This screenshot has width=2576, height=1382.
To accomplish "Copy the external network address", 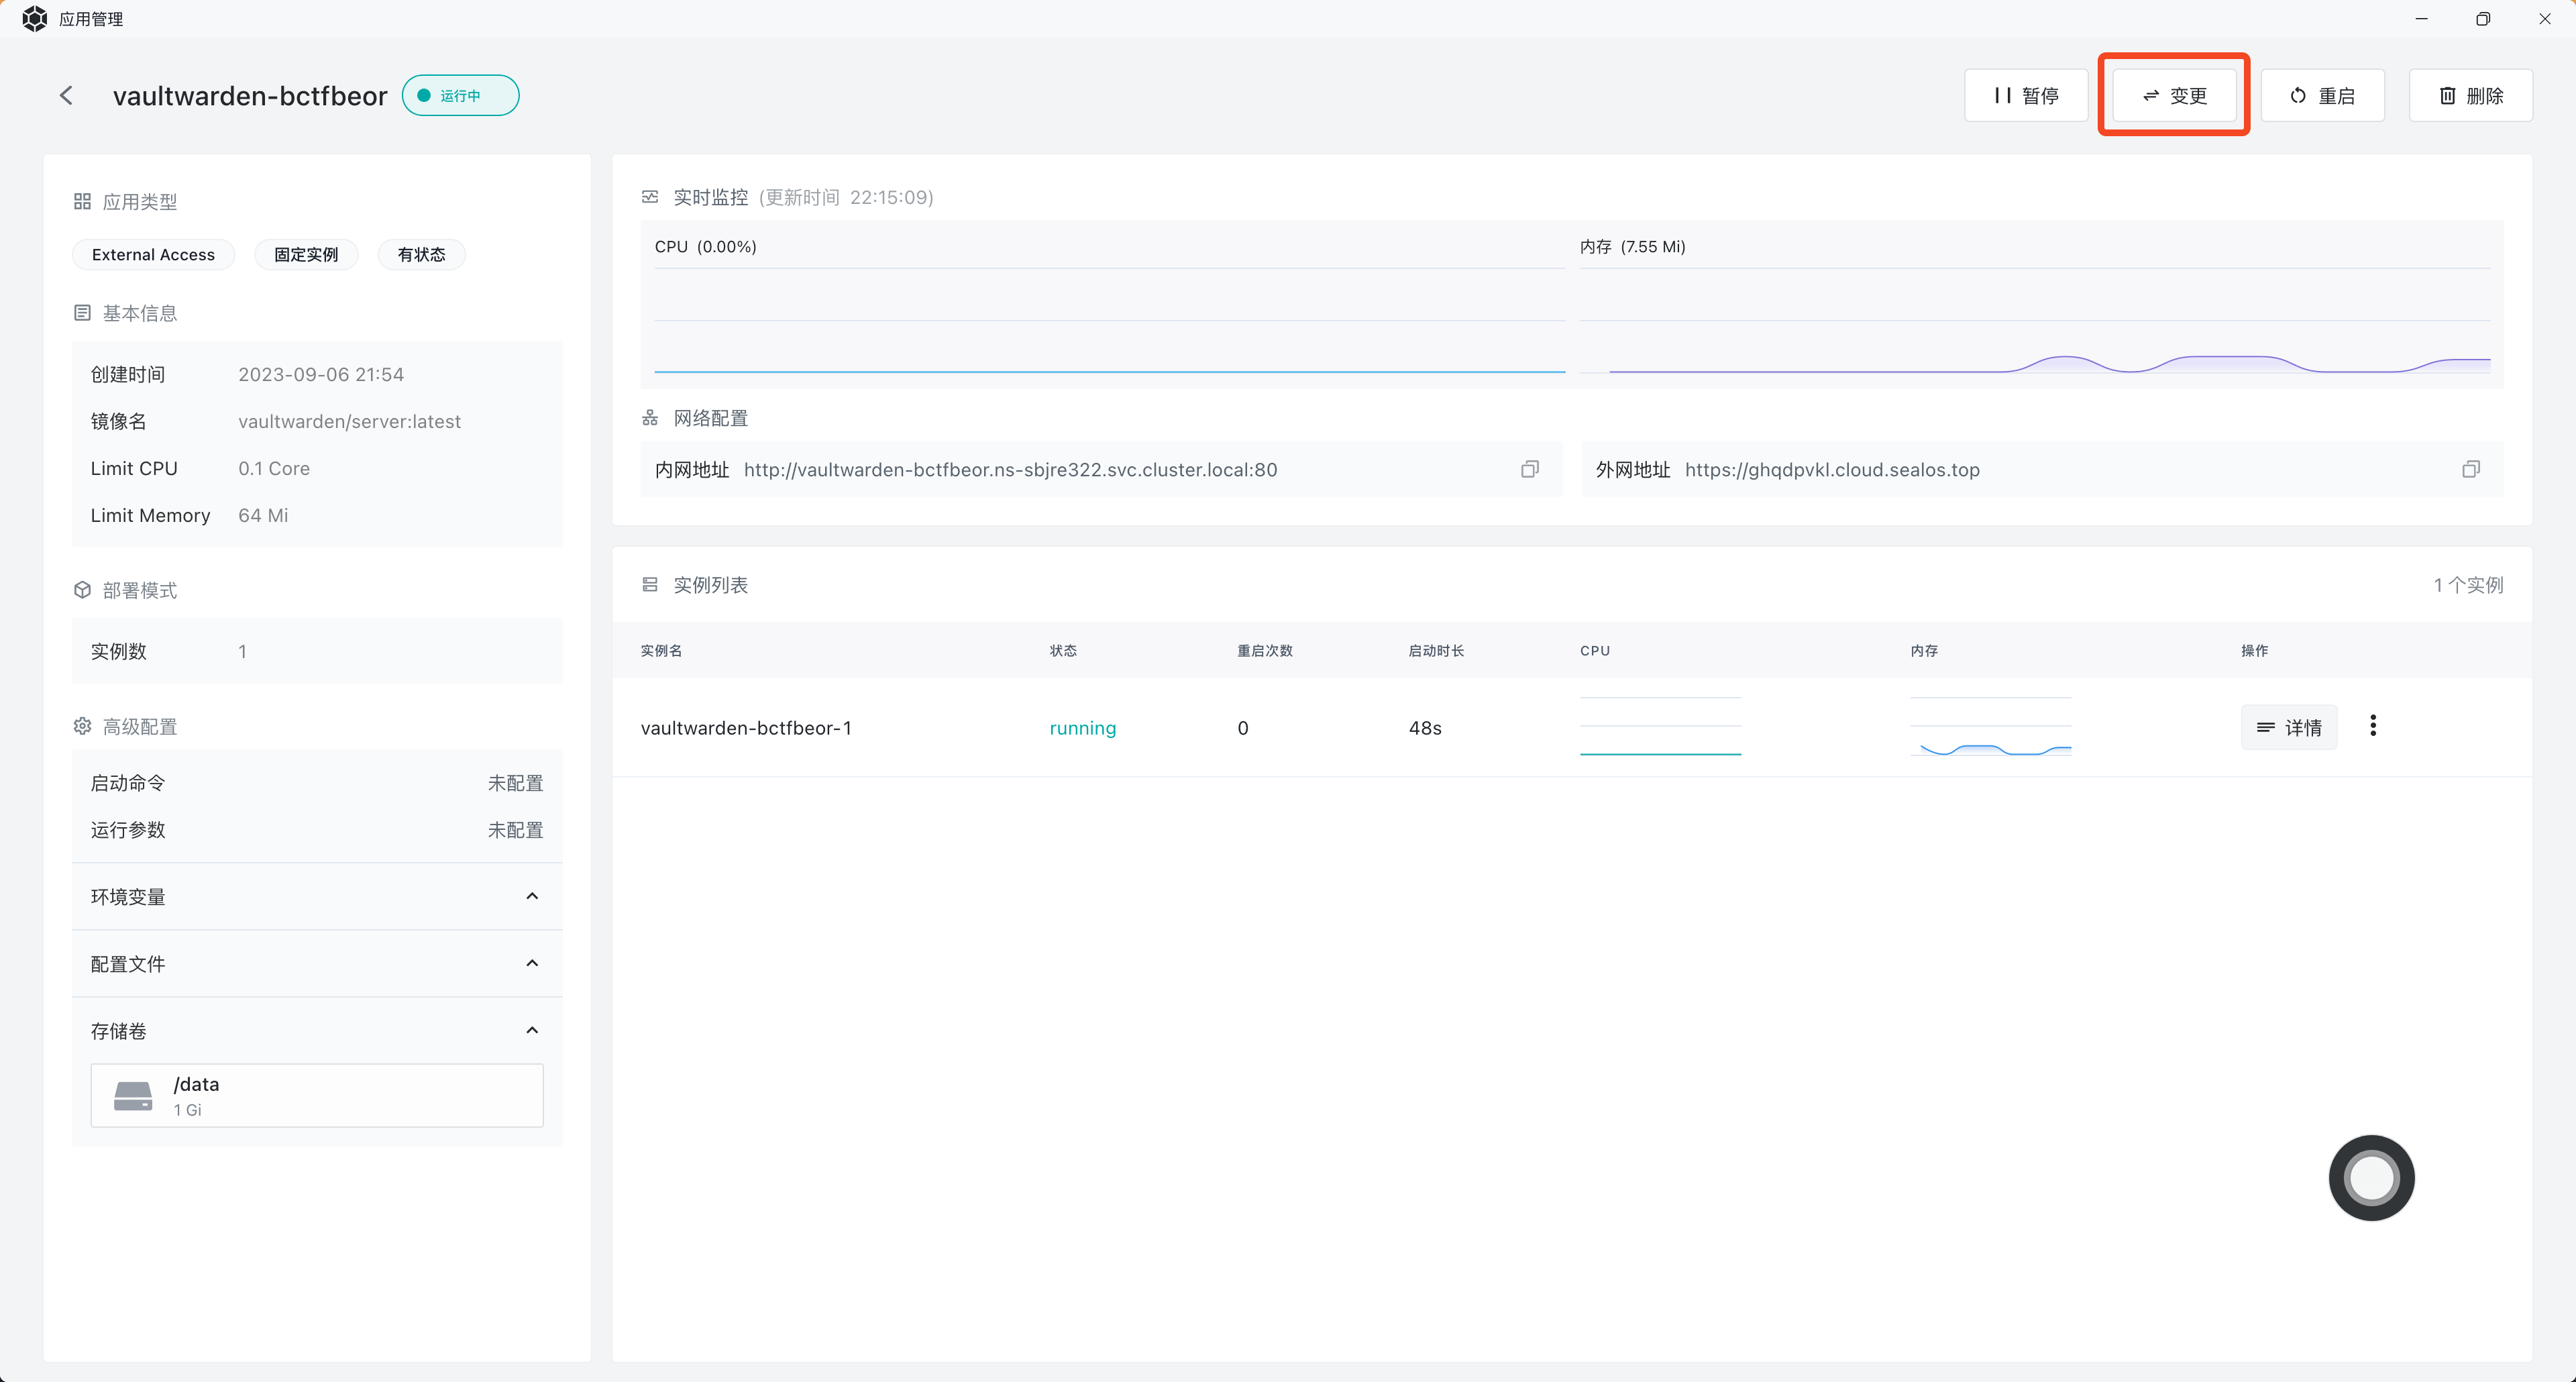I will click(x=2470, y=469).
